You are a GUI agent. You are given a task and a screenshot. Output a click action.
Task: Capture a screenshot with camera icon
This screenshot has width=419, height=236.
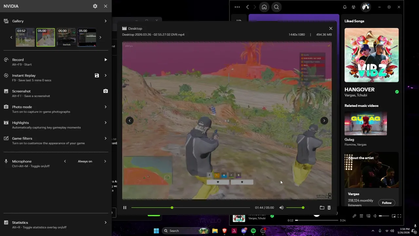point(105,91)
